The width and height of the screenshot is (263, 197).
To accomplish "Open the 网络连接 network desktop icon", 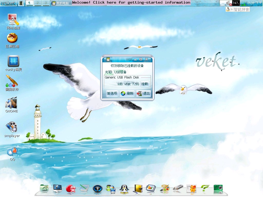I will point(13,22).
